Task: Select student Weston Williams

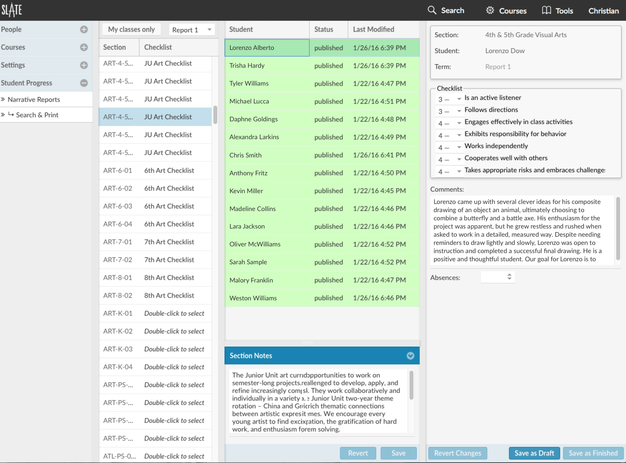Action: click(x=322, y=298)
